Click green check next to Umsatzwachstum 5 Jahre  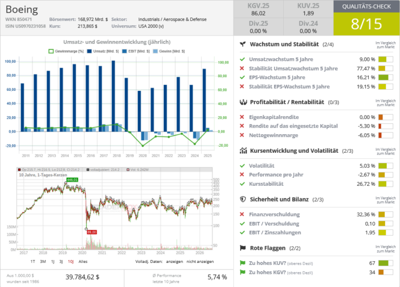click(x=242, y=59)
